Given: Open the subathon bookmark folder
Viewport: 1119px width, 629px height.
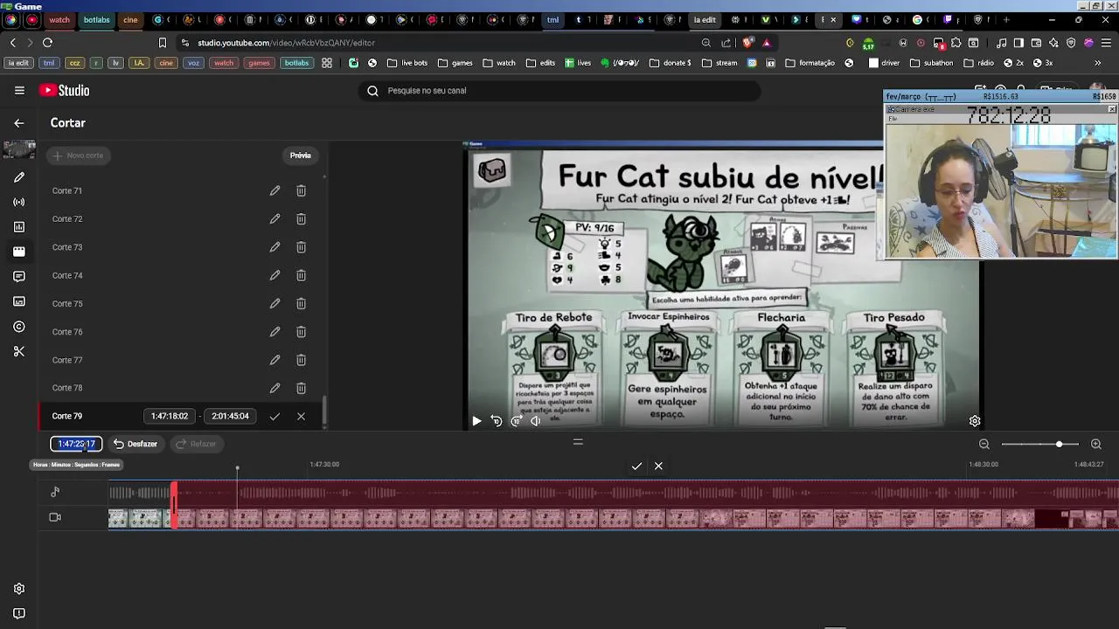Looking at the screenshot, I should 932,63.
